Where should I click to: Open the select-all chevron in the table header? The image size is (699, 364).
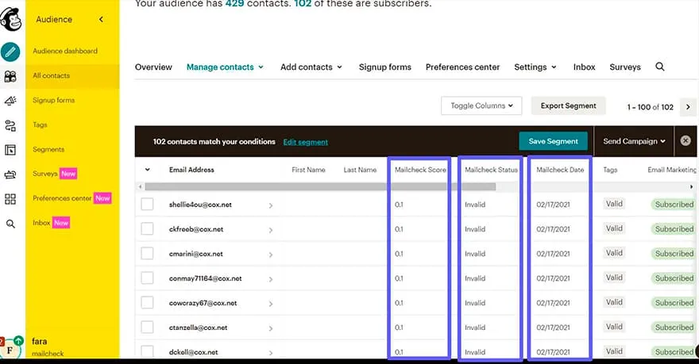coord(147,170)
